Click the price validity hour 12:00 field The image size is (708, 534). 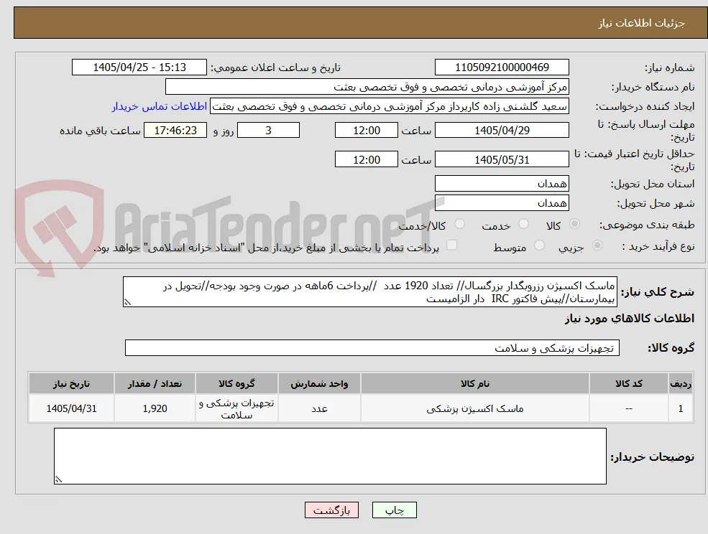click(366, 159)
